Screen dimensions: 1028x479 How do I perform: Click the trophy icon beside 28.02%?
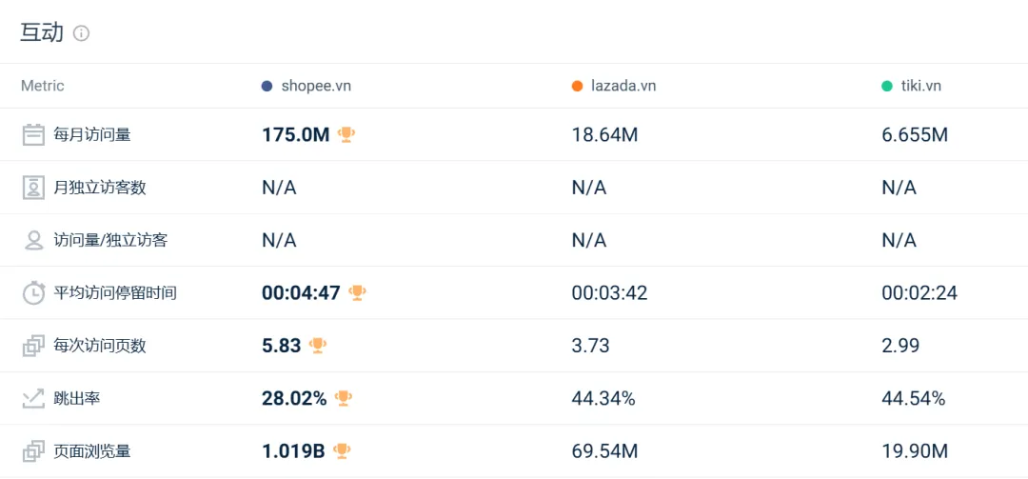coord(344,398)
